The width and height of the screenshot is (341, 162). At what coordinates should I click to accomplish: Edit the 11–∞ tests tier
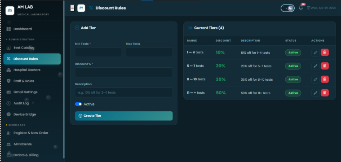[x=315, y=93]
